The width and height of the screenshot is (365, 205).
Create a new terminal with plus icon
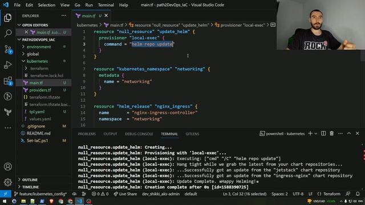pos(310,133)
